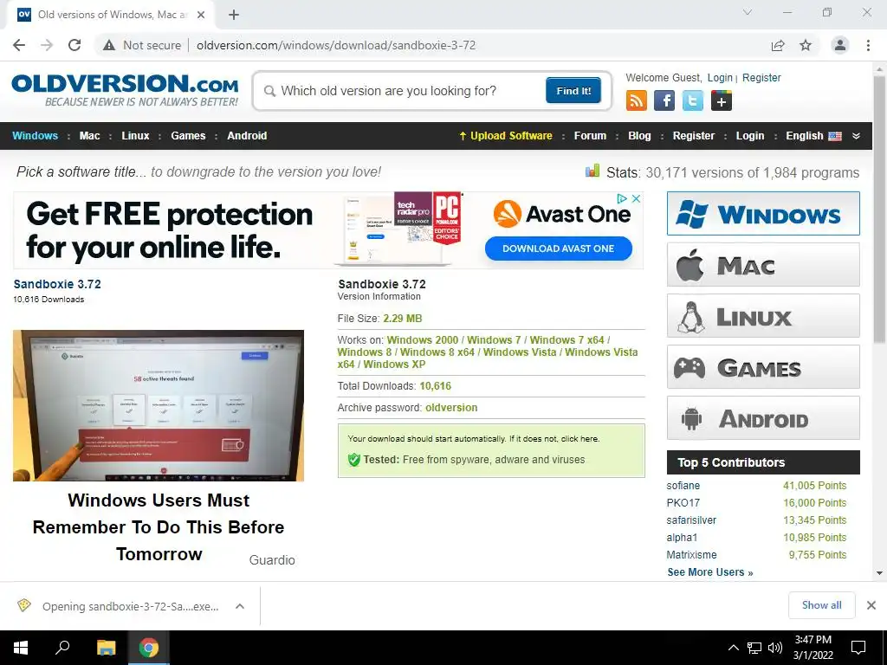Screen dimensions: 887x665
Task: Click the Windows 7 x64 compatibility link
Action: [567, 339]
